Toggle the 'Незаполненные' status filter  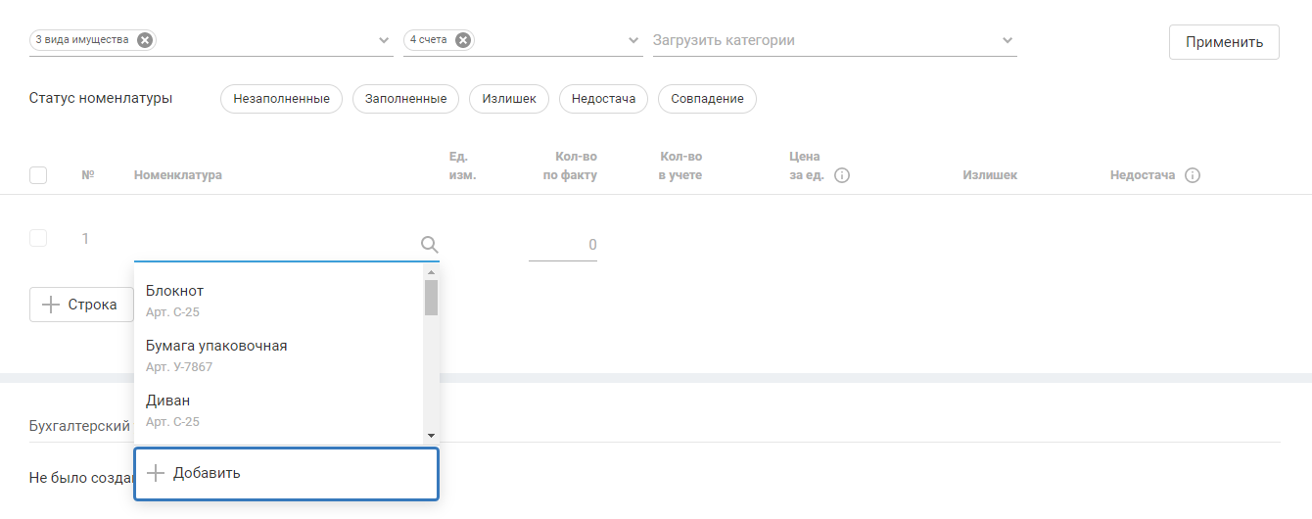[281, 99]
